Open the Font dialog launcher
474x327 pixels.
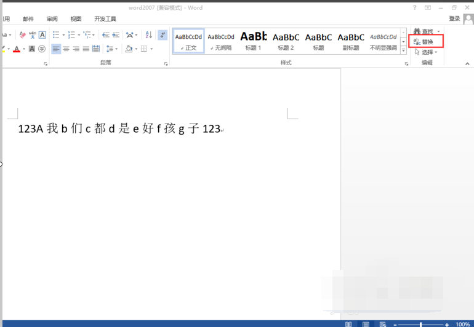(46, 64)
